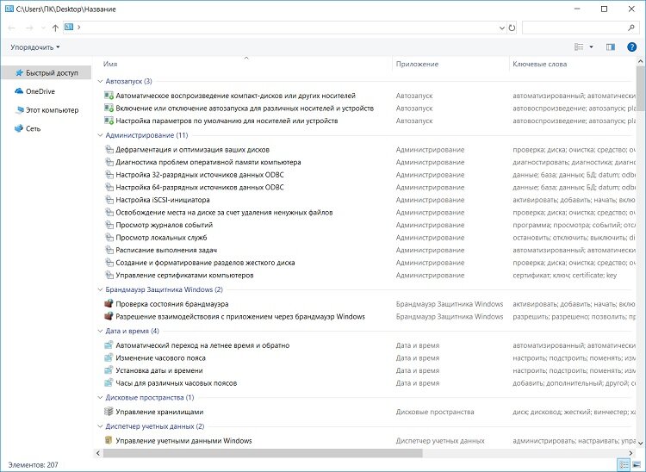Image resolution: width=646 pixels, height=472 pixels.
Task: Select OneDrive in the navigation pane
Action: point(40,91)
